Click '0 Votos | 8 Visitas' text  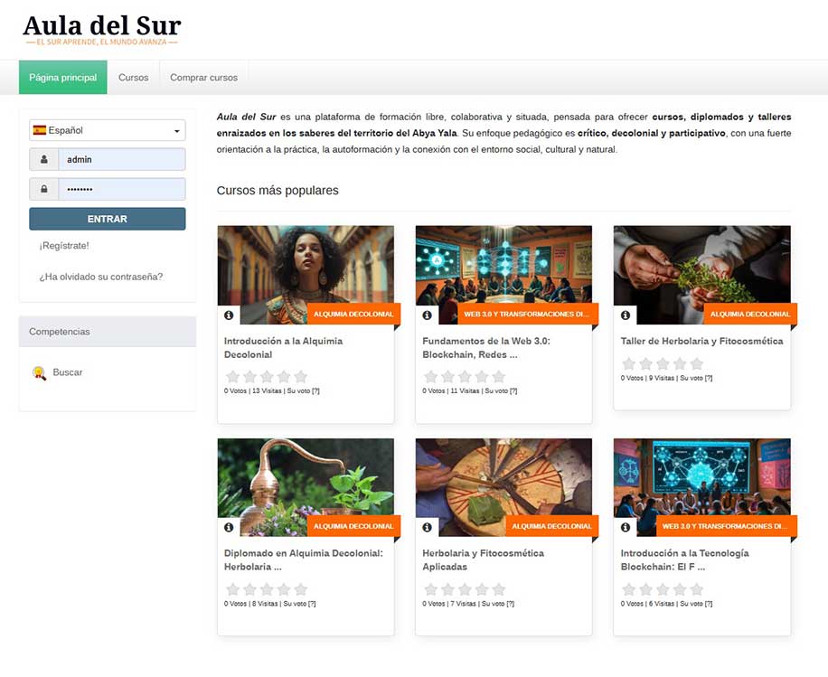[x=250, y=604]
